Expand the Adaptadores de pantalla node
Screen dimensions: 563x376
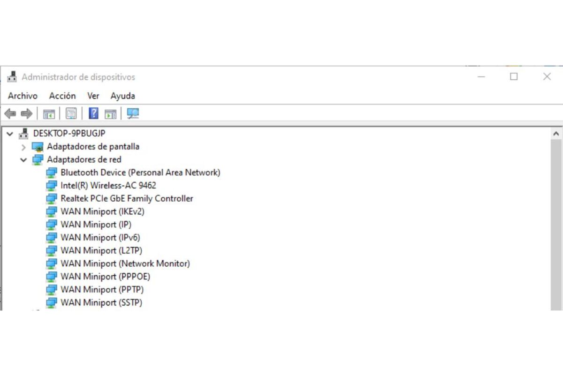[x=23, y=147]
